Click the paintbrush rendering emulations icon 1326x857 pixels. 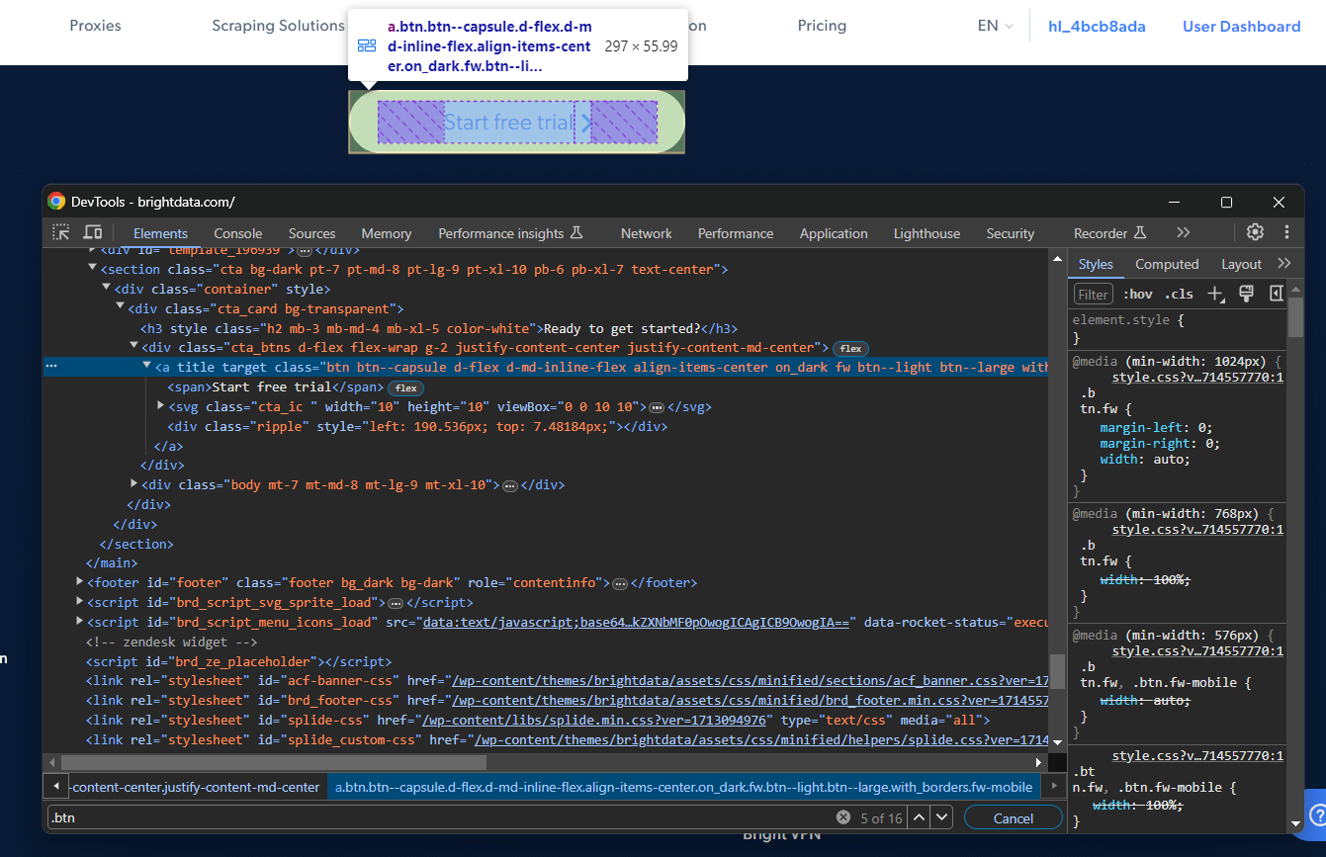[1245, 294]
